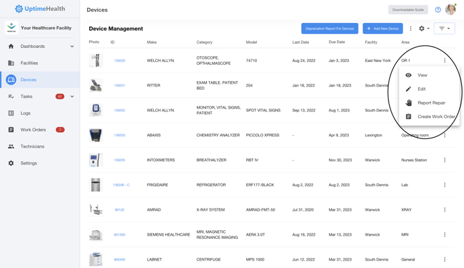464x268 pixels.
Task: Open the table settings gear dropdown
Action: click(x=424, y=28)
